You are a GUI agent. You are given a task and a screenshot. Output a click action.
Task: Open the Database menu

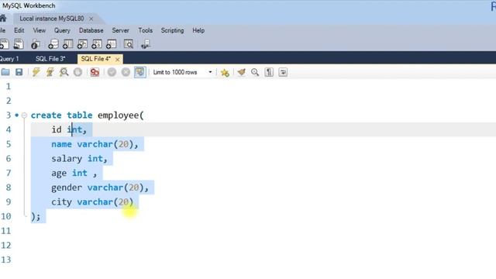(x=91, y=30)
